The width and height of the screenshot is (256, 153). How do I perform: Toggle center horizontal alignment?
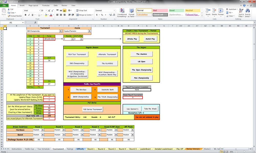tap(61, 15)
